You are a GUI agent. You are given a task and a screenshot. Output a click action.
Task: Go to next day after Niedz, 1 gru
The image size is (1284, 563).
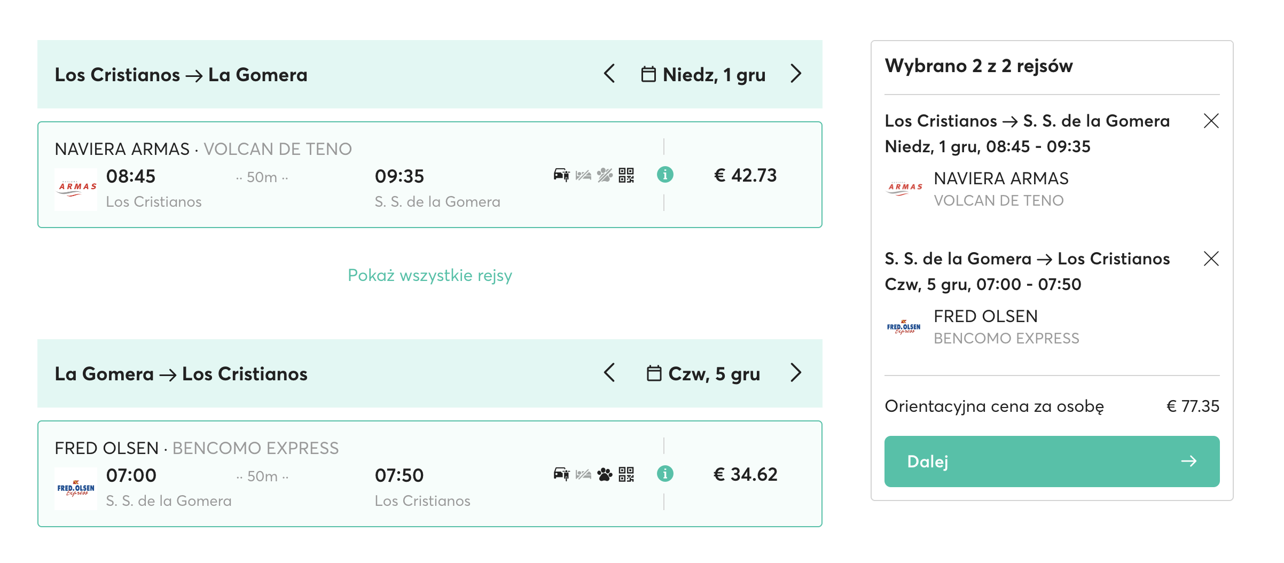(x=796, y=74)
